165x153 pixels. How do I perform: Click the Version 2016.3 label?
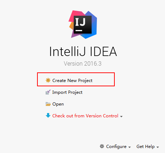pos(83,63)
